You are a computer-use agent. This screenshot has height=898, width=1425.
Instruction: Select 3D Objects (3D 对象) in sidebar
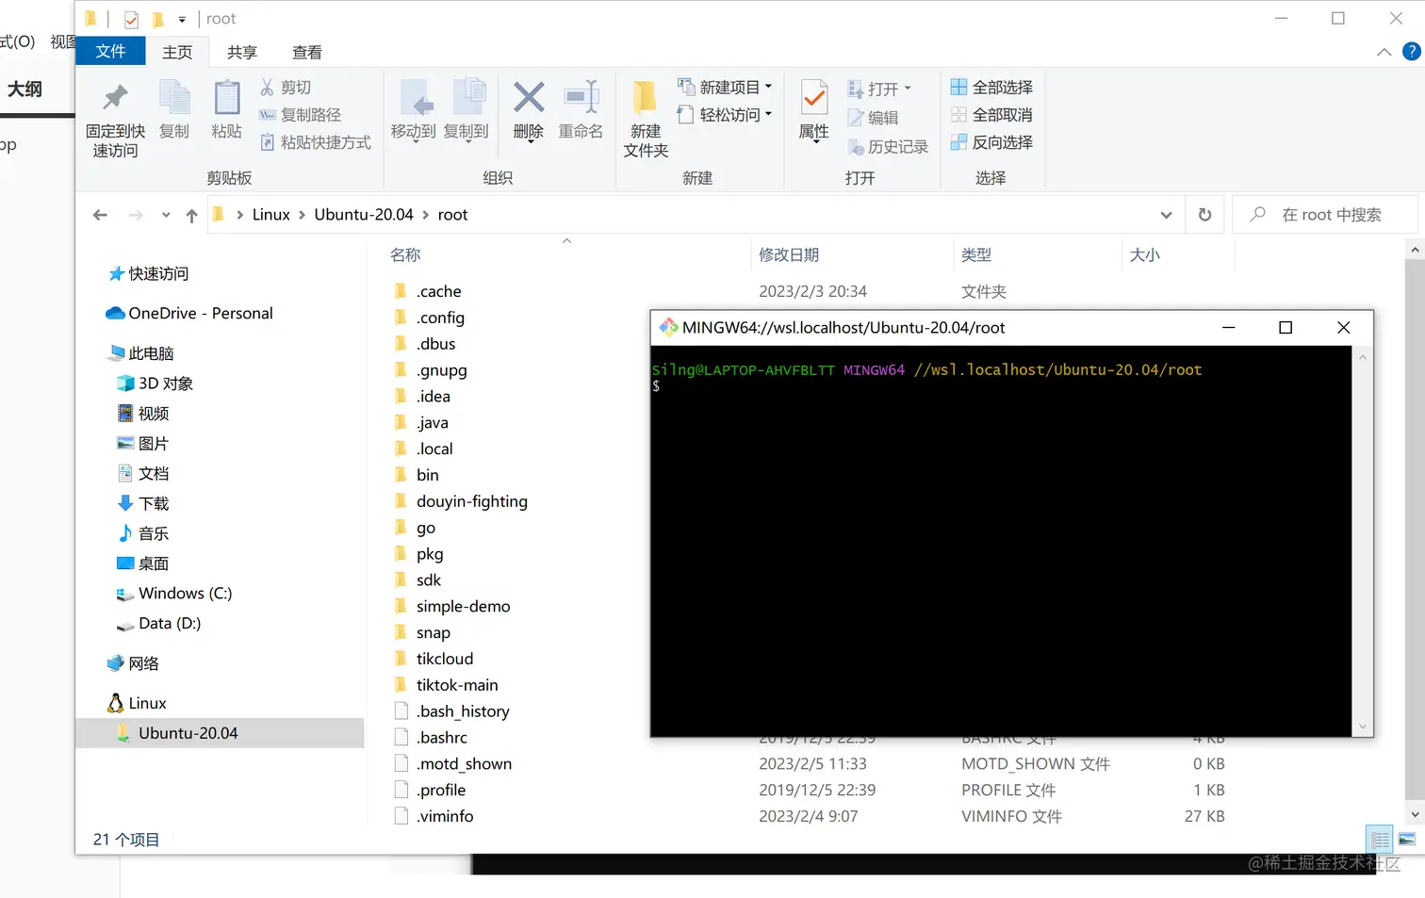156,384
